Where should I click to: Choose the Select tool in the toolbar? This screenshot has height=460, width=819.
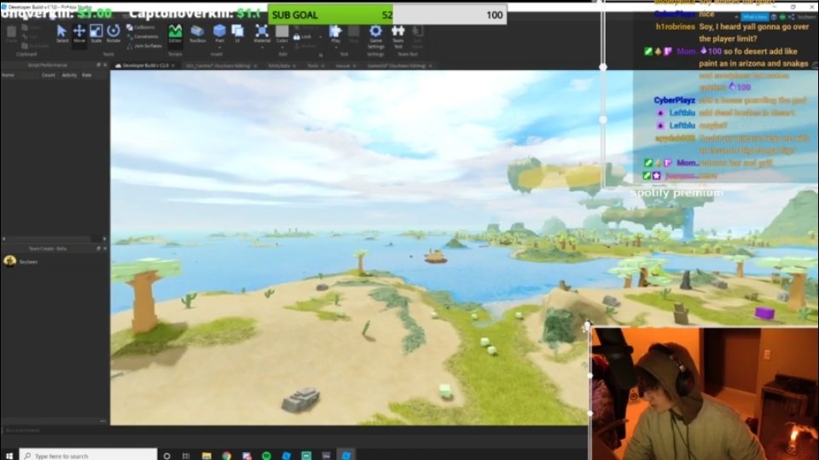61,33
